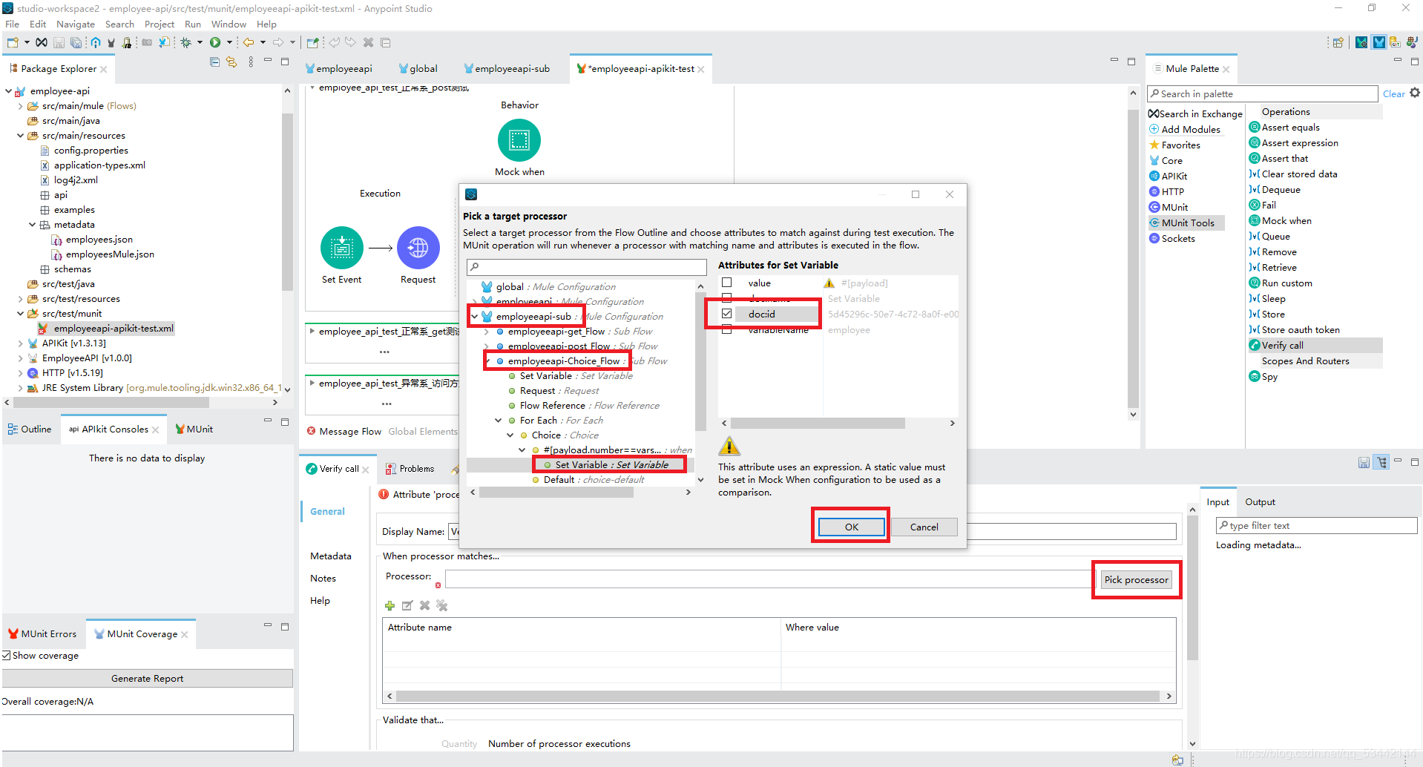
Task: Select Mock when operation in palette
Action: click(1286, 221)
